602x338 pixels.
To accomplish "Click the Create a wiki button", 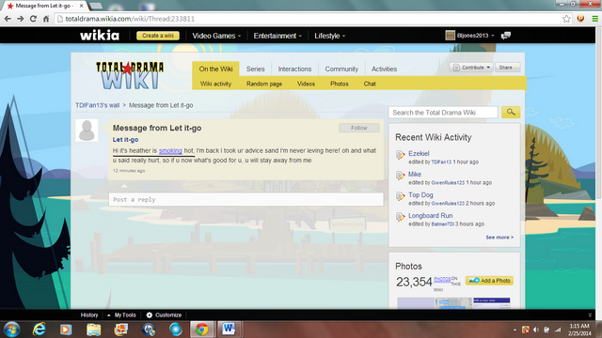I will click(x=158, y=36).
